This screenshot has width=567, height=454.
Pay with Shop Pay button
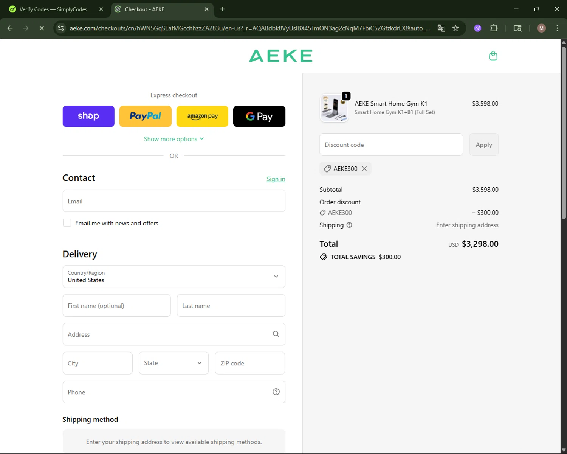[88, 116]
